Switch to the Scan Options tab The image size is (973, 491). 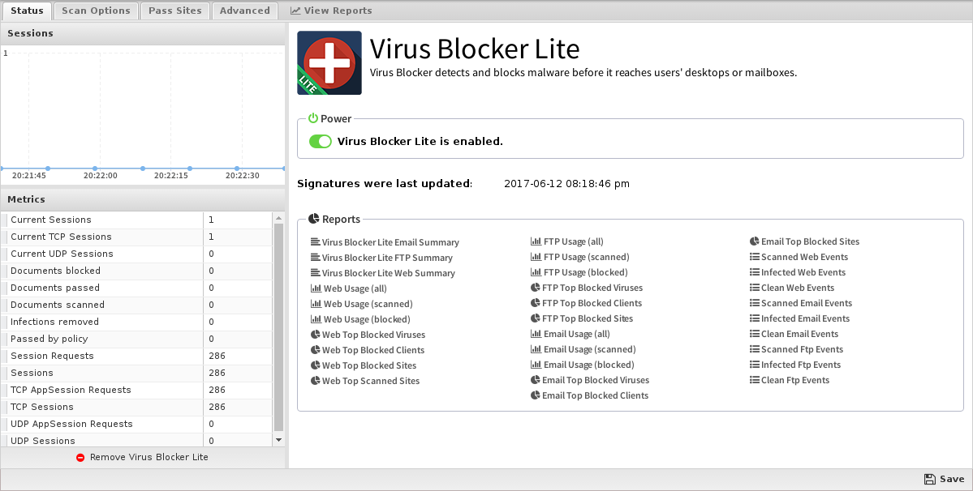[97, 11]
